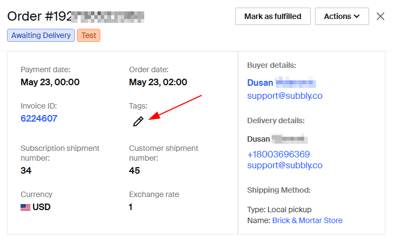Open buyer Dusan's profile link
The height and width of the screenshot is (241, 393).
click(281, 83)
